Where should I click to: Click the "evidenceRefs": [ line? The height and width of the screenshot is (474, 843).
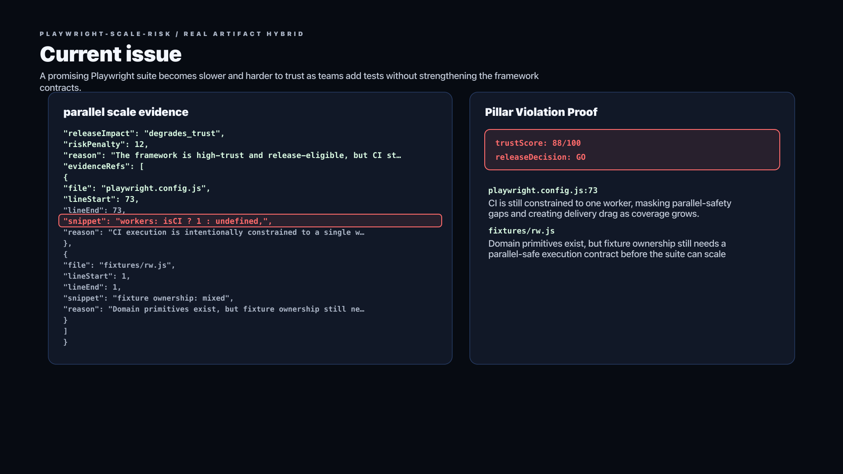click(x=104, y=166)
